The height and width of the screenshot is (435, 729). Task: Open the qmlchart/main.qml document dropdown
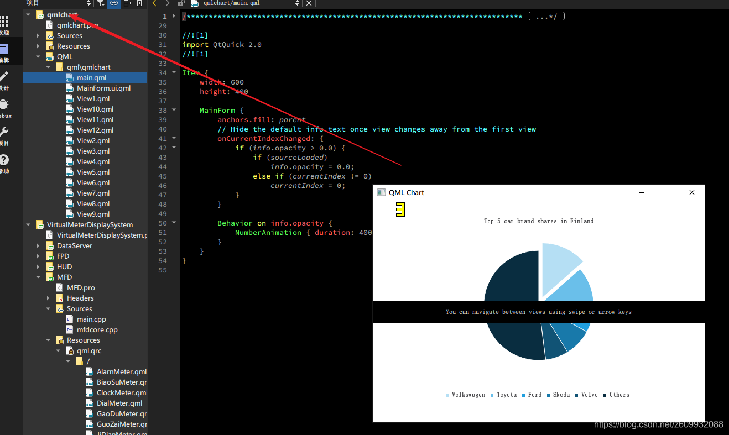tap(298, 3)
